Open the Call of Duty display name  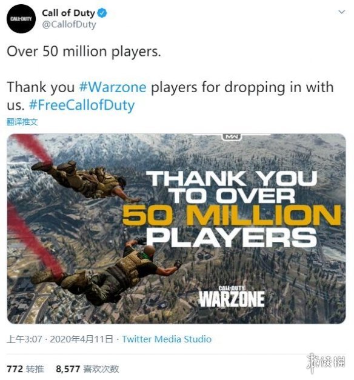[68, 13]
